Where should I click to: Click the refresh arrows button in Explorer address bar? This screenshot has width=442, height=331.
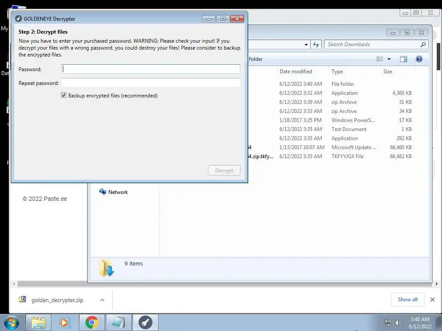(316, 44)
